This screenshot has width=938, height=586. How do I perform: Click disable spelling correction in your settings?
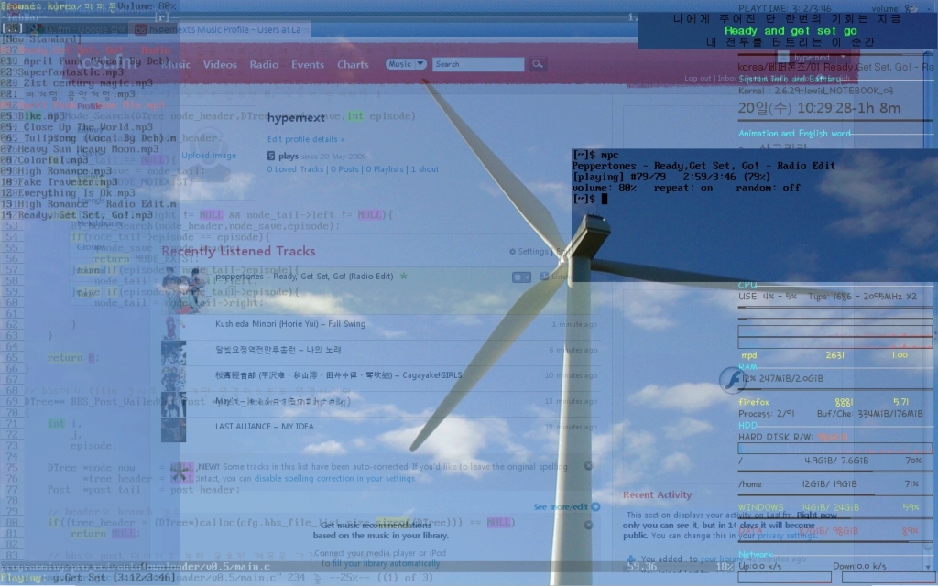click(334, 478)
